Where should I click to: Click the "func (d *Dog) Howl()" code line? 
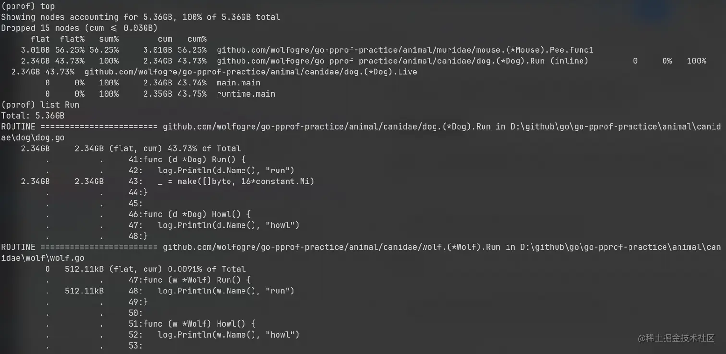point(197,214)
